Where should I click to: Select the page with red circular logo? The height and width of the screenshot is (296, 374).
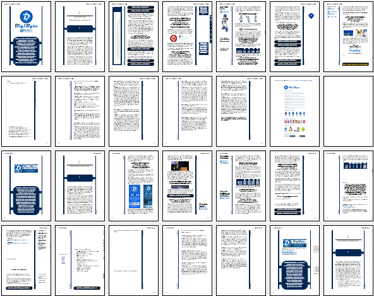coord(187,37)
